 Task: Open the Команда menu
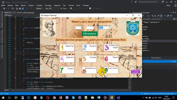tap(48, 5)
